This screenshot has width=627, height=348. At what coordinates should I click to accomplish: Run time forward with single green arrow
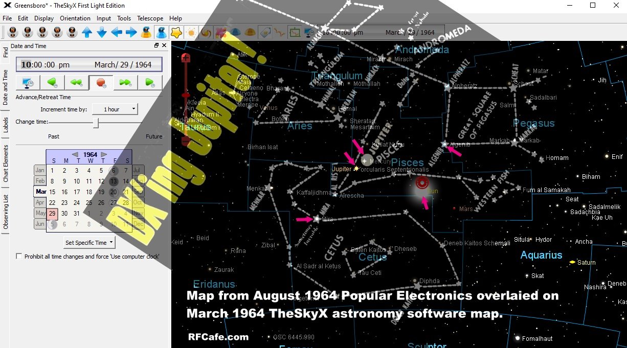click(150, 82)
